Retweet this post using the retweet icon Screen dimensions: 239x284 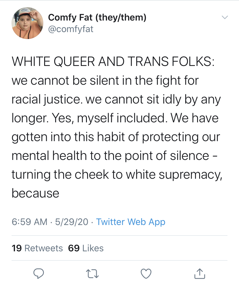click(x=92, y=274)
